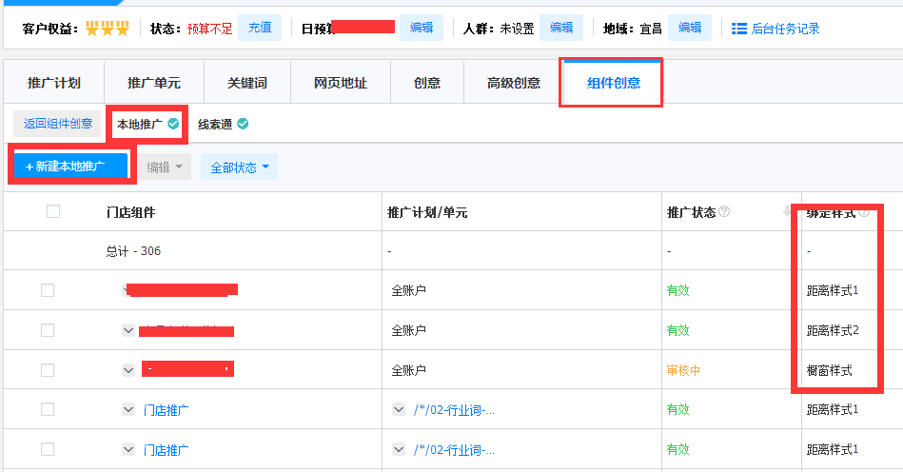Edit the daily budget 日预算
Image resolution: width=903 pixels, height=472 pixels.
[422, 28]
